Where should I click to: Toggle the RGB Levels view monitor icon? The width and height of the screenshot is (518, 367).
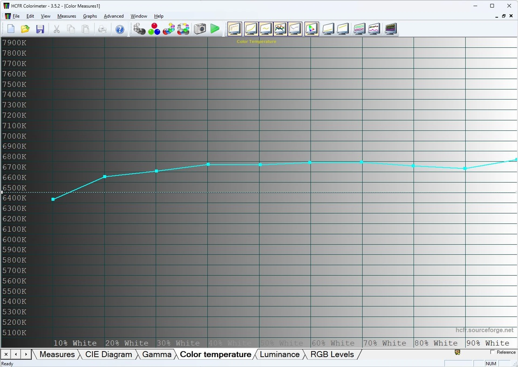(280, 29)
